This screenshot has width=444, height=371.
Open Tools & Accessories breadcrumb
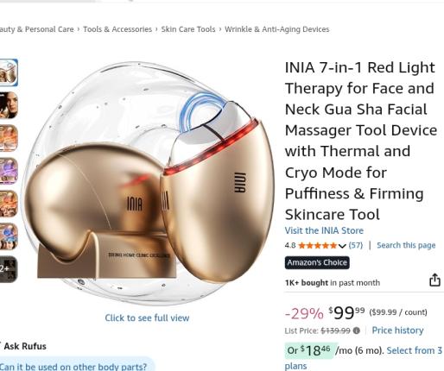(x=117, y=29)
